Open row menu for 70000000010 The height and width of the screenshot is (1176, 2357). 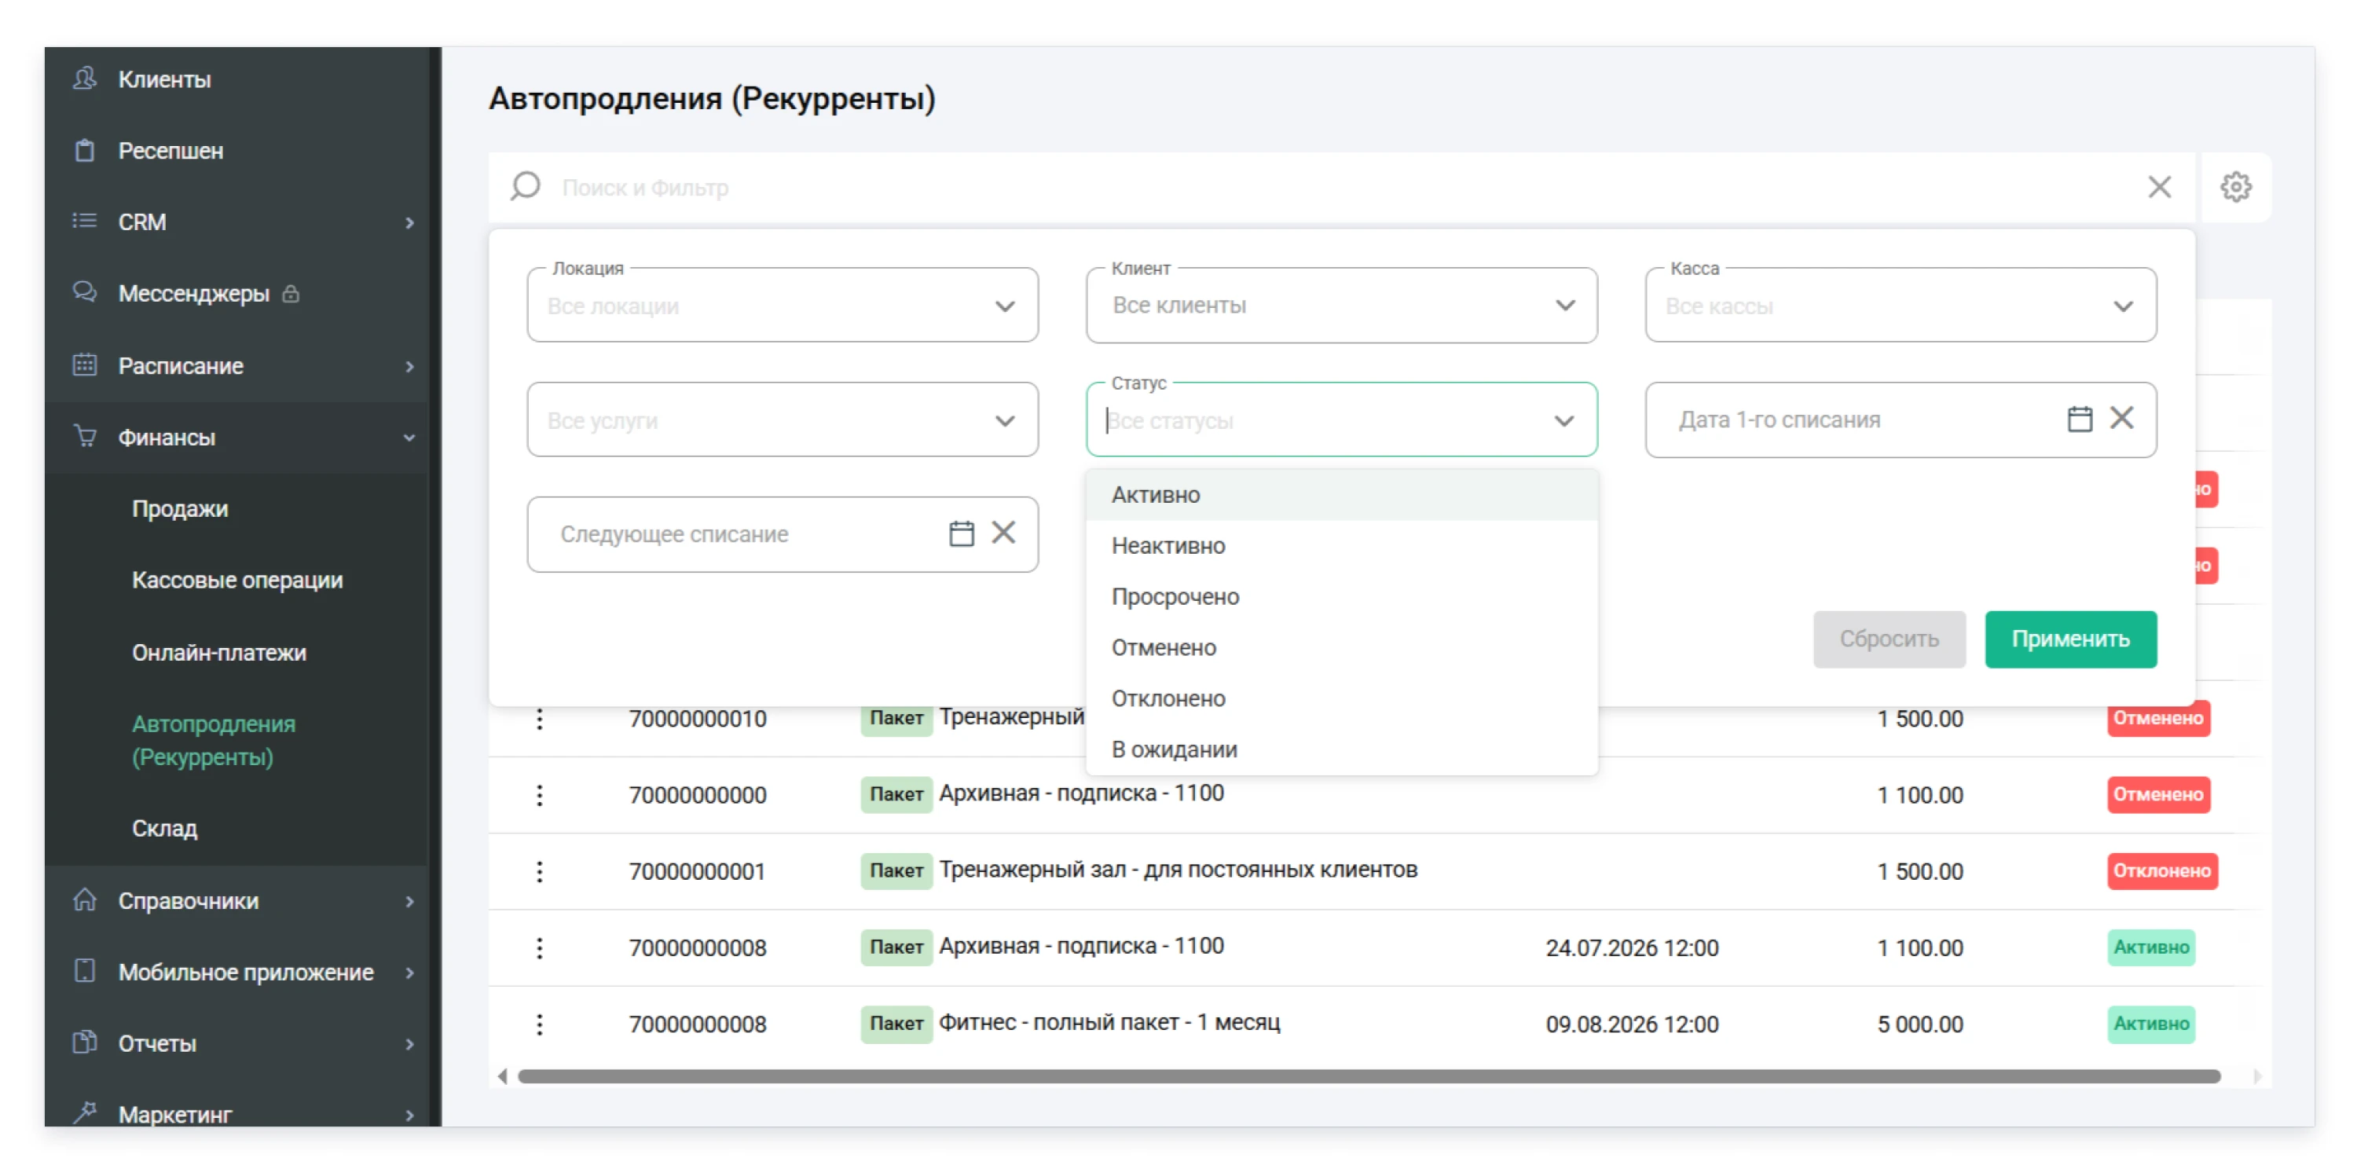(539, 720)
